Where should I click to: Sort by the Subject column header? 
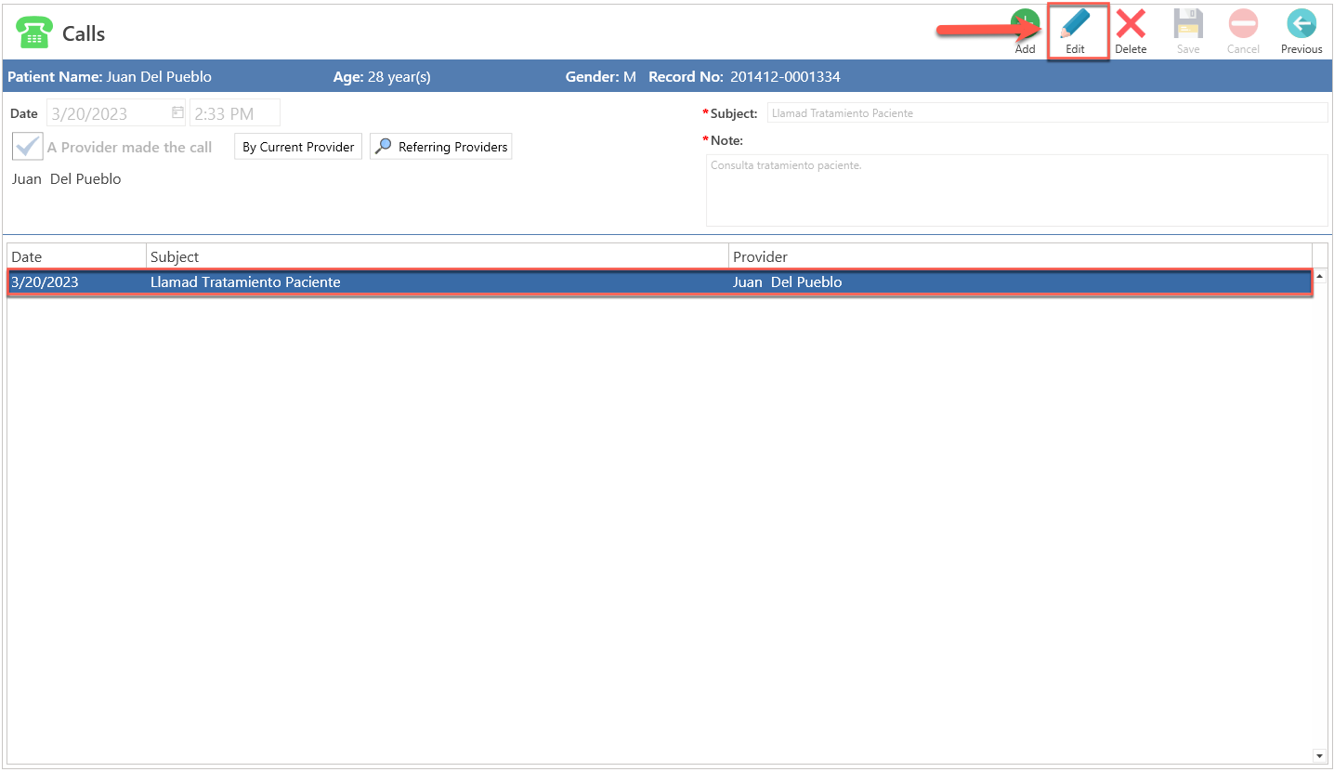[x=438, y=256]
